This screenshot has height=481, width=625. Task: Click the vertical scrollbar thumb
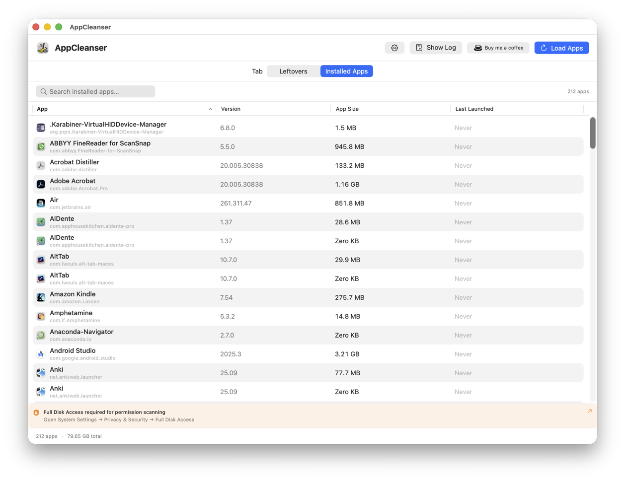pyautogui.click(x=593, y=133)
